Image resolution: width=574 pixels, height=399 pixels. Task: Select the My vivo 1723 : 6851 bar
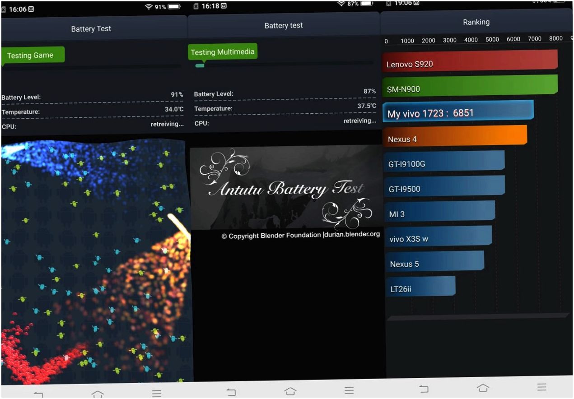[x=458, y=111]
